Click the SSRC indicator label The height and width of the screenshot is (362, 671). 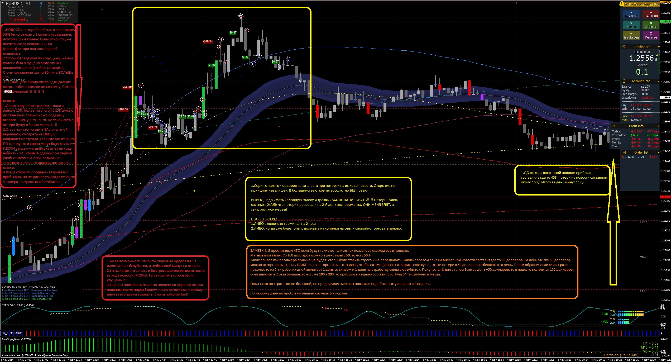(18, 305)
